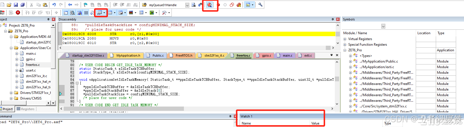
Task: Undo the last edit
Action: point(54,5)
